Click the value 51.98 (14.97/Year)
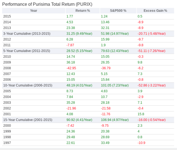The width and height of the screenshot is (177, 150). tap(115, 34)
